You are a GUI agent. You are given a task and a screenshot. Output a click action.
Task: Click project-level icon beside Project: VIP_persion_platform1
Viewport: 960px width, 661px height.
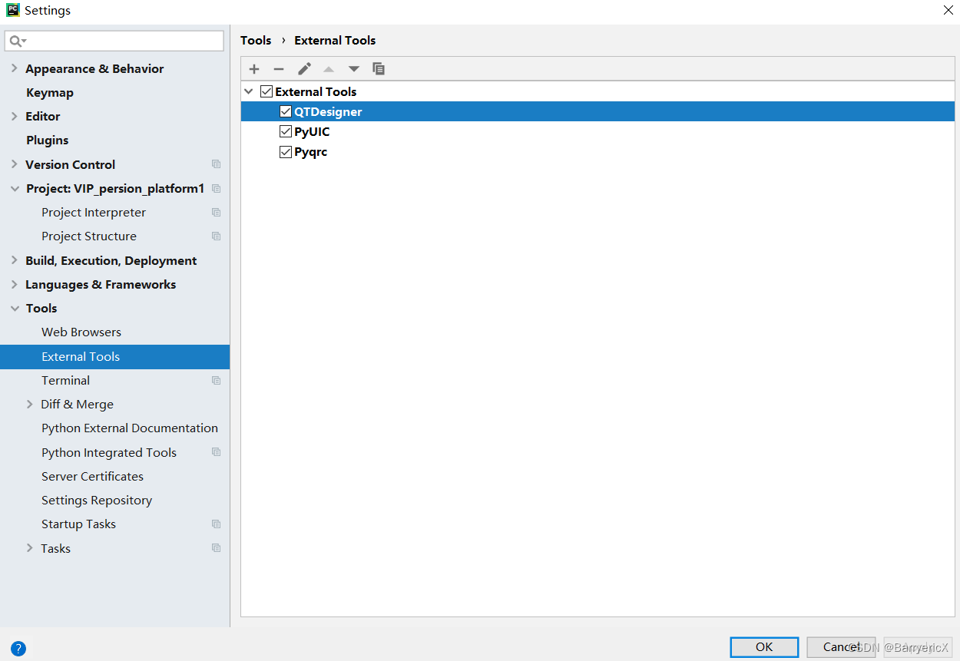point(217,188)
